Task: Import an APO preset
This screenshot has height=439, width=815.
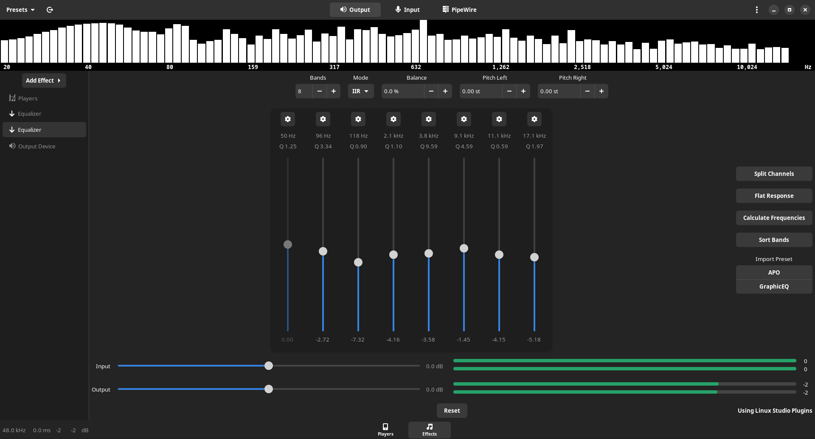Action: coord(773,272)
